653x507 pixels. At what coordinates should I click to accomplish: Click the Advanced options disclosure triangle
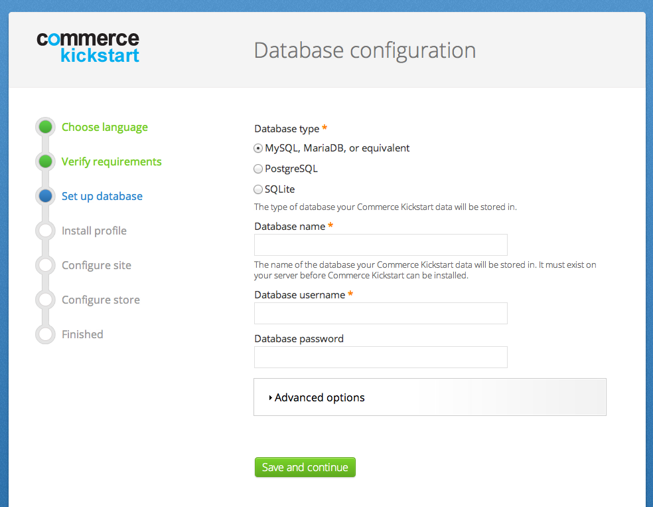pyautogui.click(x=271, y=398)
